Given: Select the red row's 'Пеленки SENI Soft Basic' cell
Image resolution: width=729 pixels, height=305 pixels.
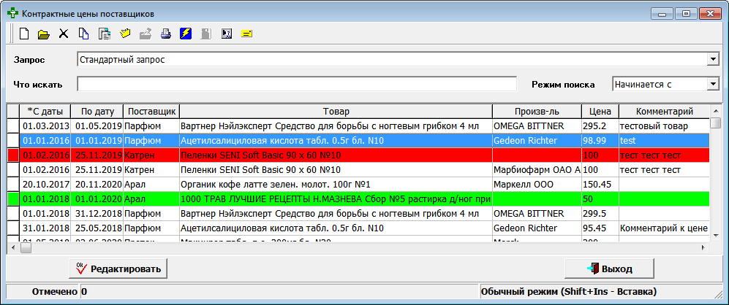Looking at the screenshot, I should click(x=336, y=155).
